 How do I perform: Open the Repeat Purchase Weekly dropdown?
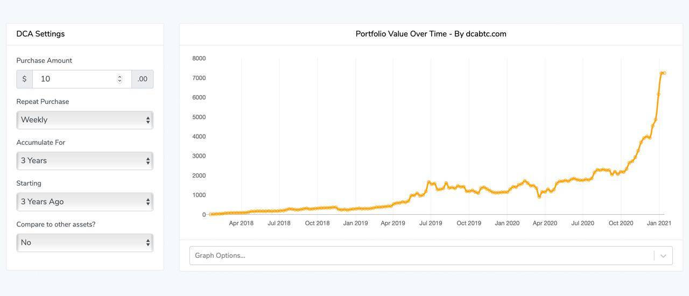coord(85,120)
